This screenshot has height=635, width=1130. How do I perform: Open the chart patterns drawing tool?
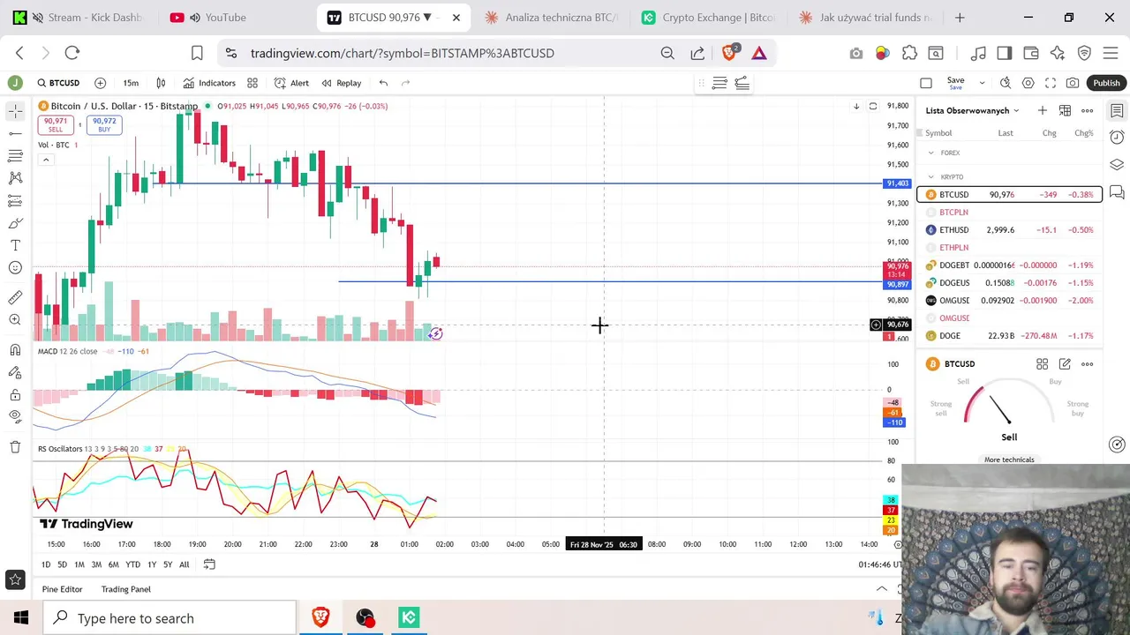[15, 177]
